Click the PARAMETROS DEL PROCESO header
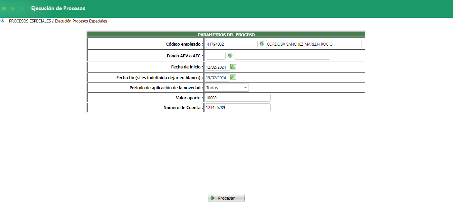 [x=226, y=35]
